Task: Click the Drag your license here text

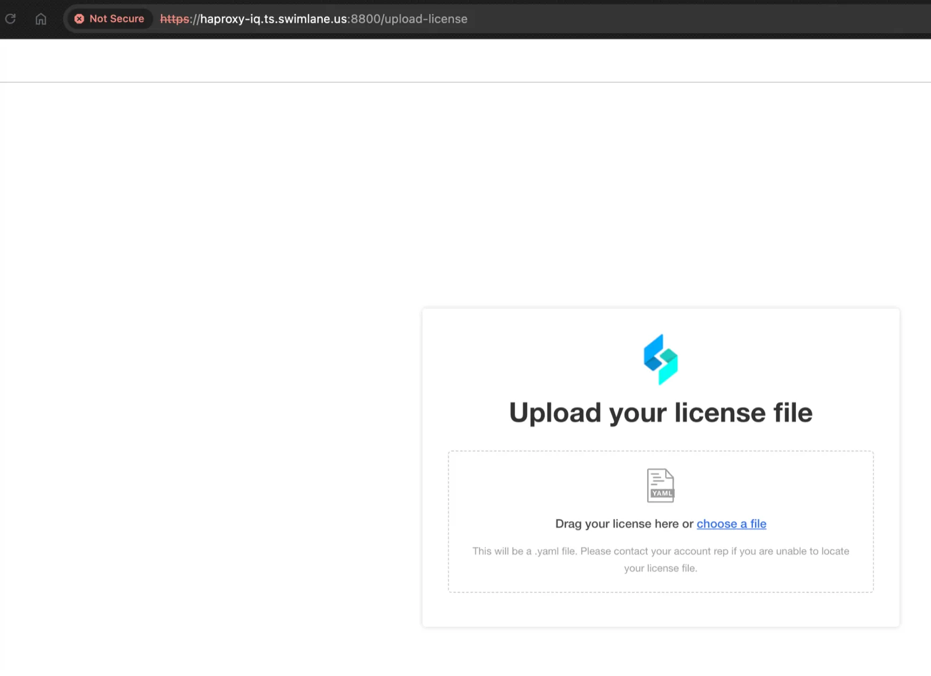Action: coord(617,524)
